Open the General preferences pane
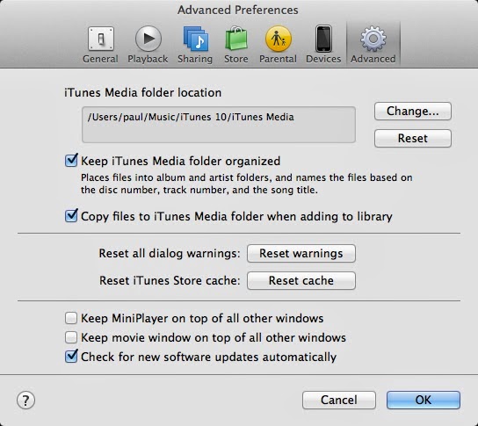This screenshot has width=478, height=426. coord(100,45)
